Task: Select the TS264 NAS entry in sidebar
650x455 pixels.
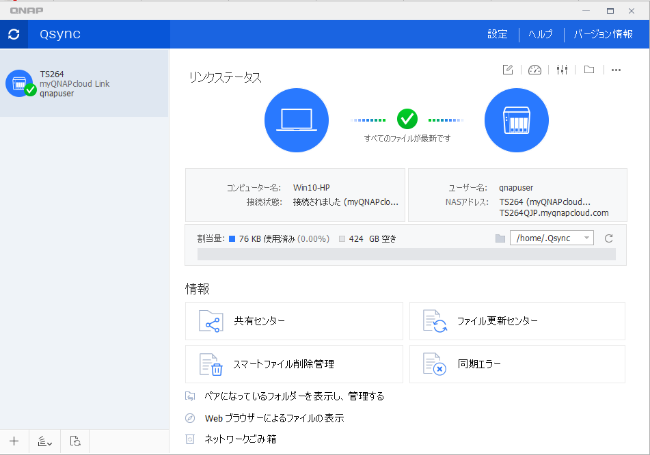Action: click(83, 83)
